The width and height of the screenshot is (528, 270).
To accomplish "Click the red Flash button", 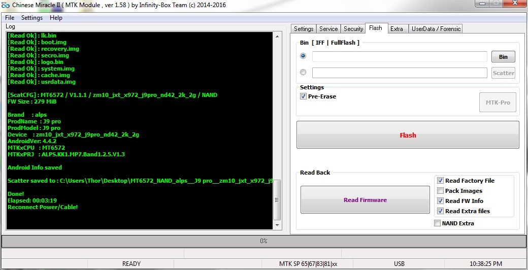I will 408,134.
